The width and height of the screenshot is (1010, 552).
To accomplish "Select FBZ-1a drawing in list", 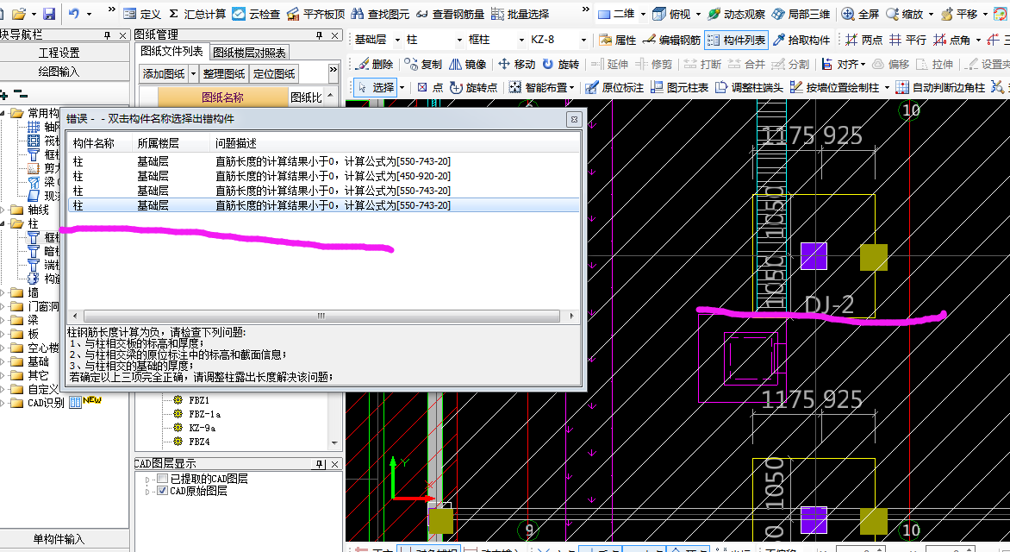I will [205, 414].
